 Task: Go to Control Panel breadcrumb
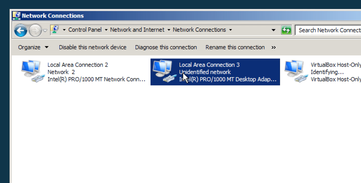click(85, 30)
